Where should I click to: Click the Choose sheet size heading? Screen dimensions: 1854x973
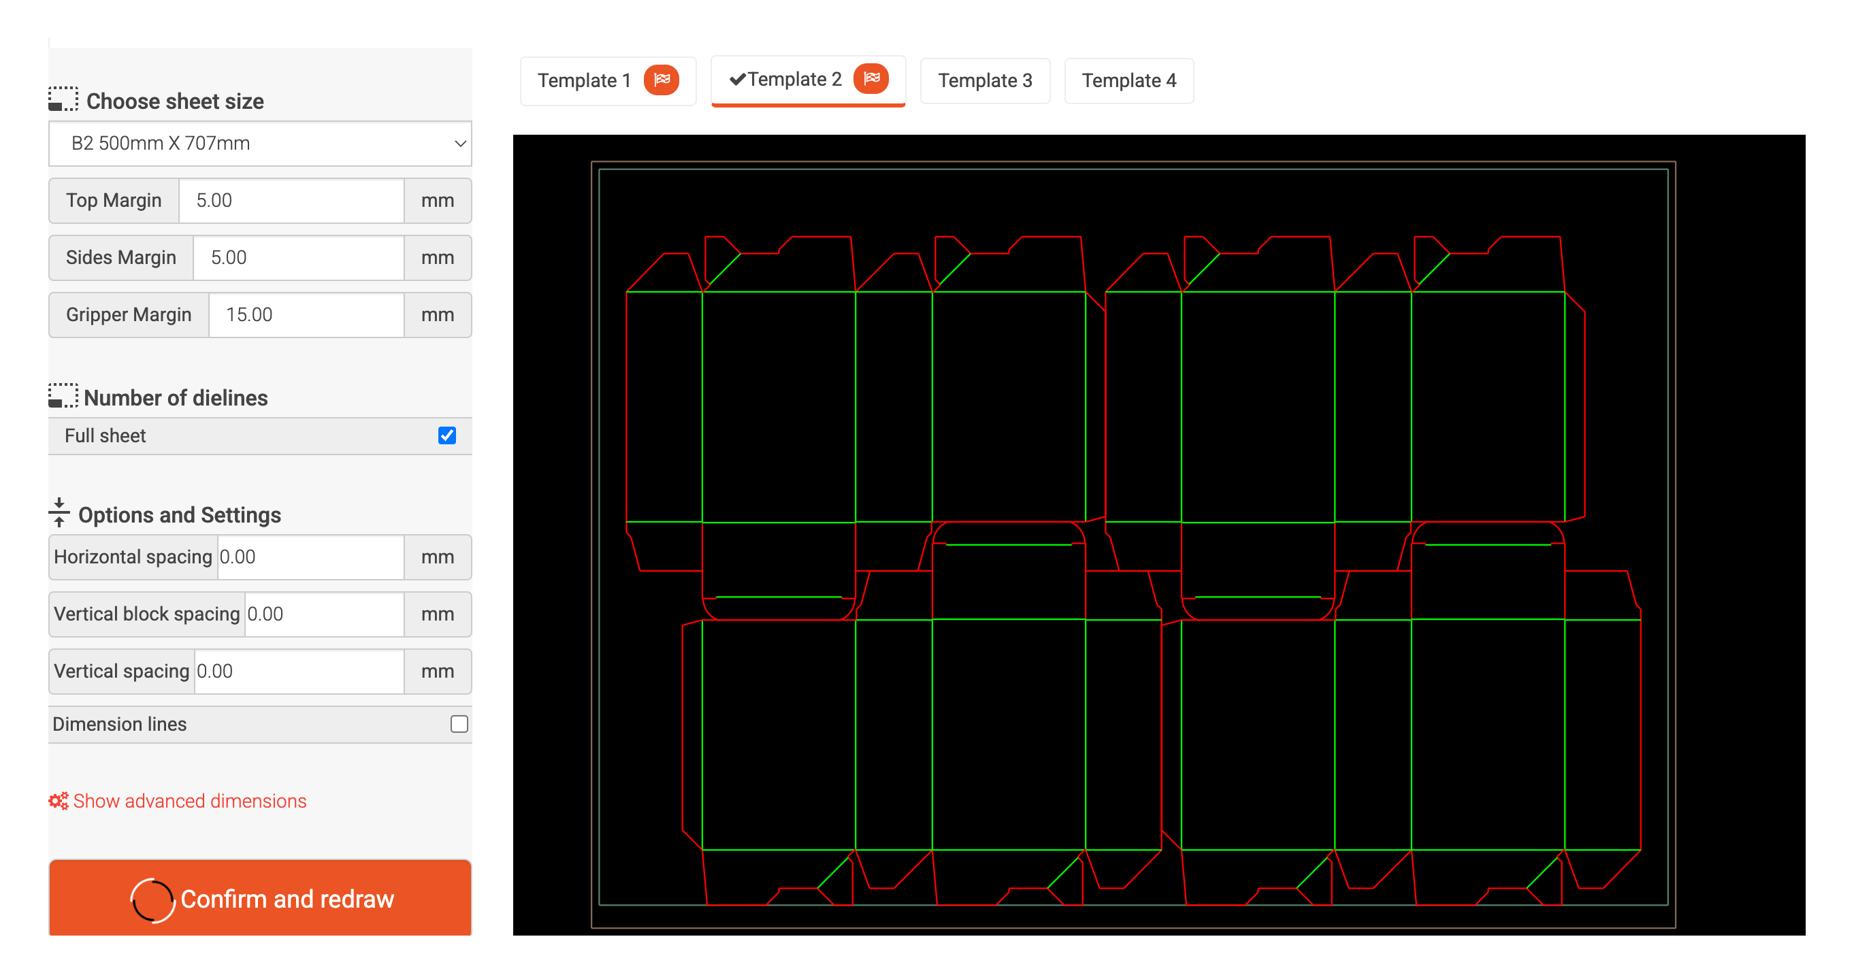point(175,101)
